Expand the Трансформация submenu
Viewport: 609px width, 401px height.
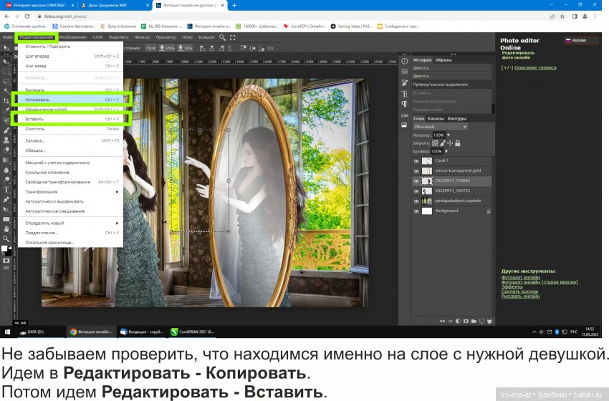[x=72, y=192]
